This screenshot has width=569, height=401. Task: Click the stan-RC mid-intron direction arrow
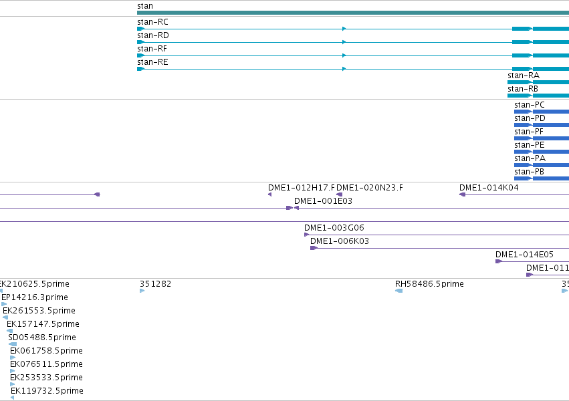(x=344, y=29)
